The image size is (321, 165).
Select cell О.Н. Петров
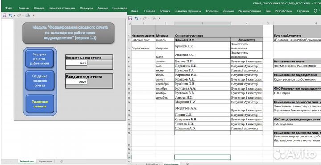297,93
